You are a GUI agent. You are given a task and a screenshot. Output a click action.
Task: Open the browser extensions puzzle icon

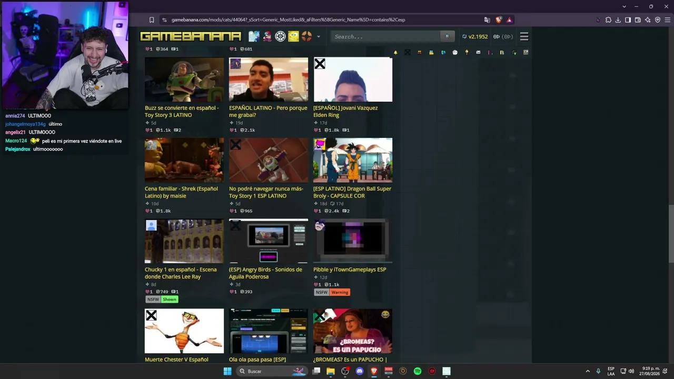pos(608,20)
